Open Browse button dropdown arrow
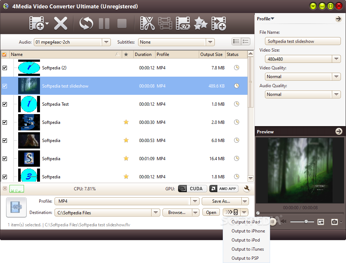This screenshot has height=263, width=346. pos(195,213)
